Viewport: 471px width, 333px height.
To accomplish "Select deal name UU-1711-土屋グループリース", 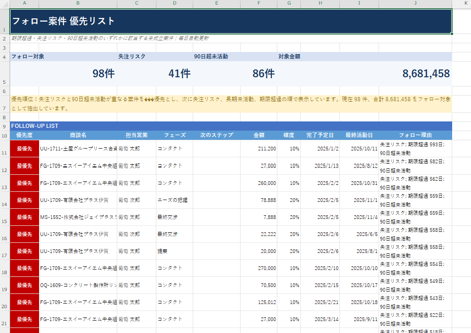I will pos(78,149).
